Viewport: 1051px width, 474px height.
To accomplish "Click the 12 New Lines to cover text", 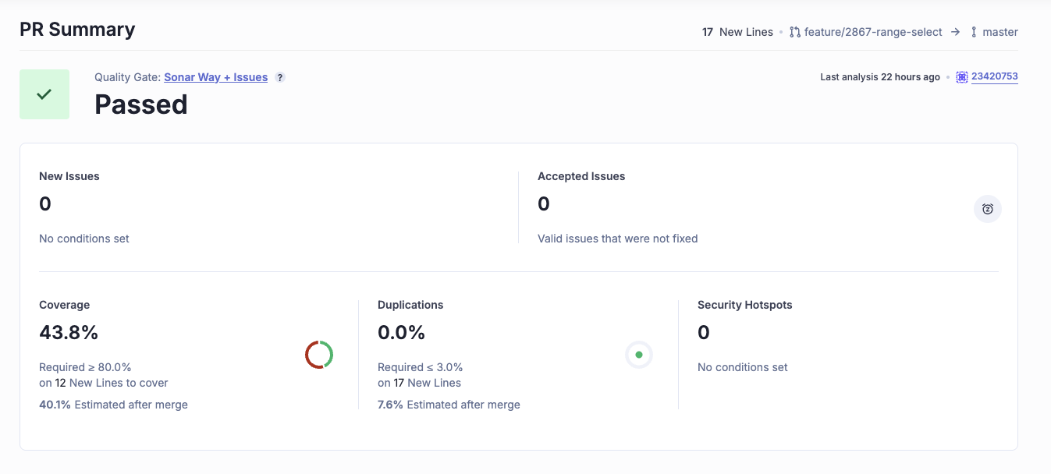I will tap(112, 383).
